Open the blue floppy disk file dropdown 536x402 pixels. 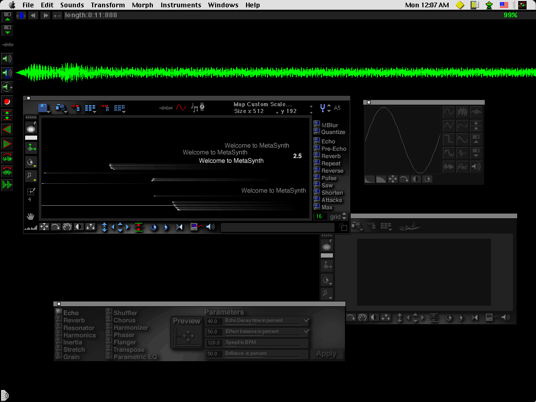pyautogui.click(x=44, y=108)
